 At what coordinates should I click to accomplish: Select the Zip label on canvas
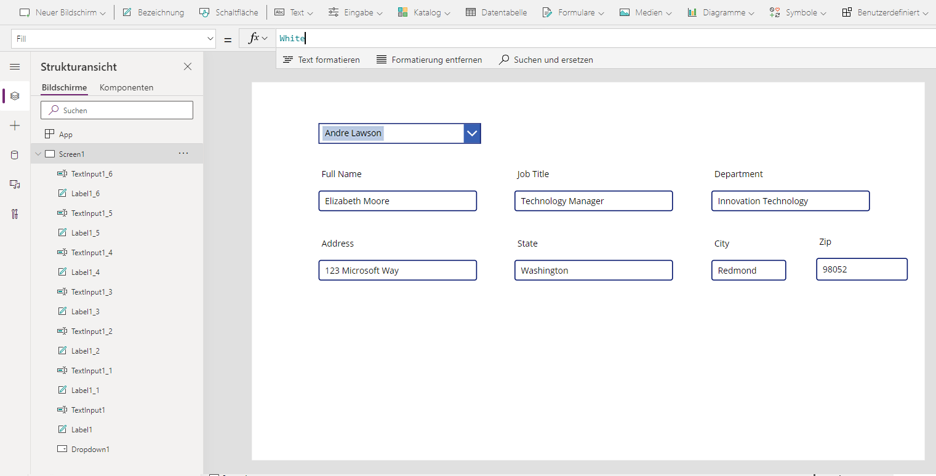tap(825, 242)
